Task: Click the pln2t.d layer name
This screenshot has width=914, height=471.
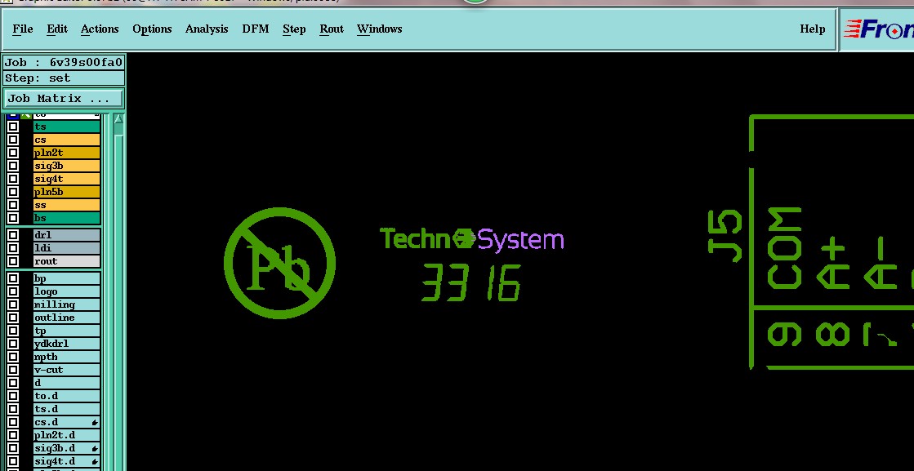Action: (x=66, y=435)
